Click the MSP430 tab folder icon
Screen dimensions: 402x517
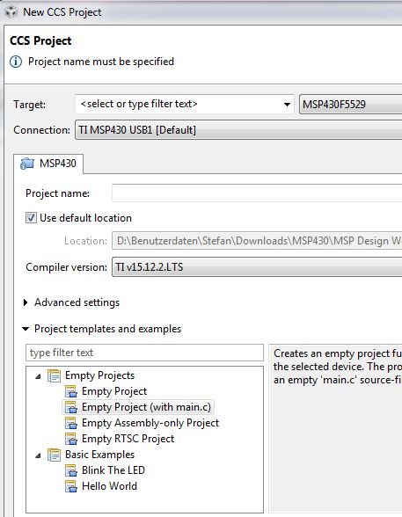click(27, 164)
